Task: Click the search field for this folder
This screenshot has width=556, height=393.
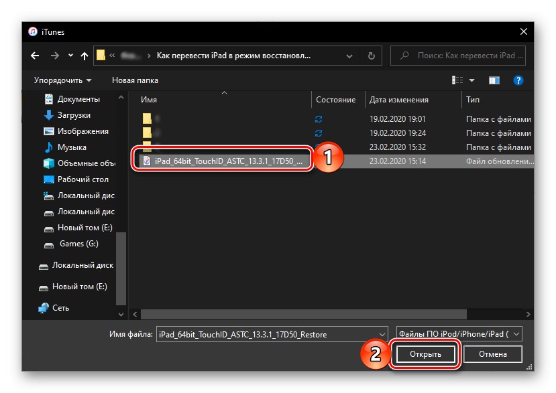Action: [x=458, y=56]
